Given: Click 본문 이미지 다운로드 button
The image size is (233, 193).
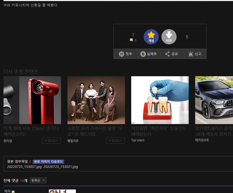Looking at the screenshot, I should pos(48,161).
